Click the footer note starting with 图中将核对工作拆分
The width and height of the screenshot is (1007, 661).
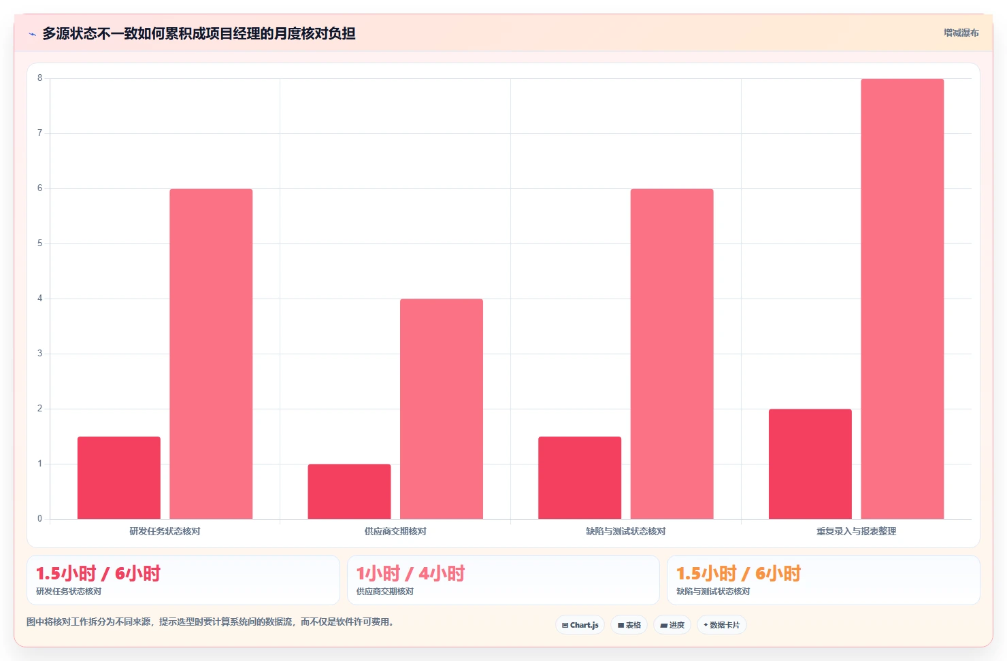point(212,622)
